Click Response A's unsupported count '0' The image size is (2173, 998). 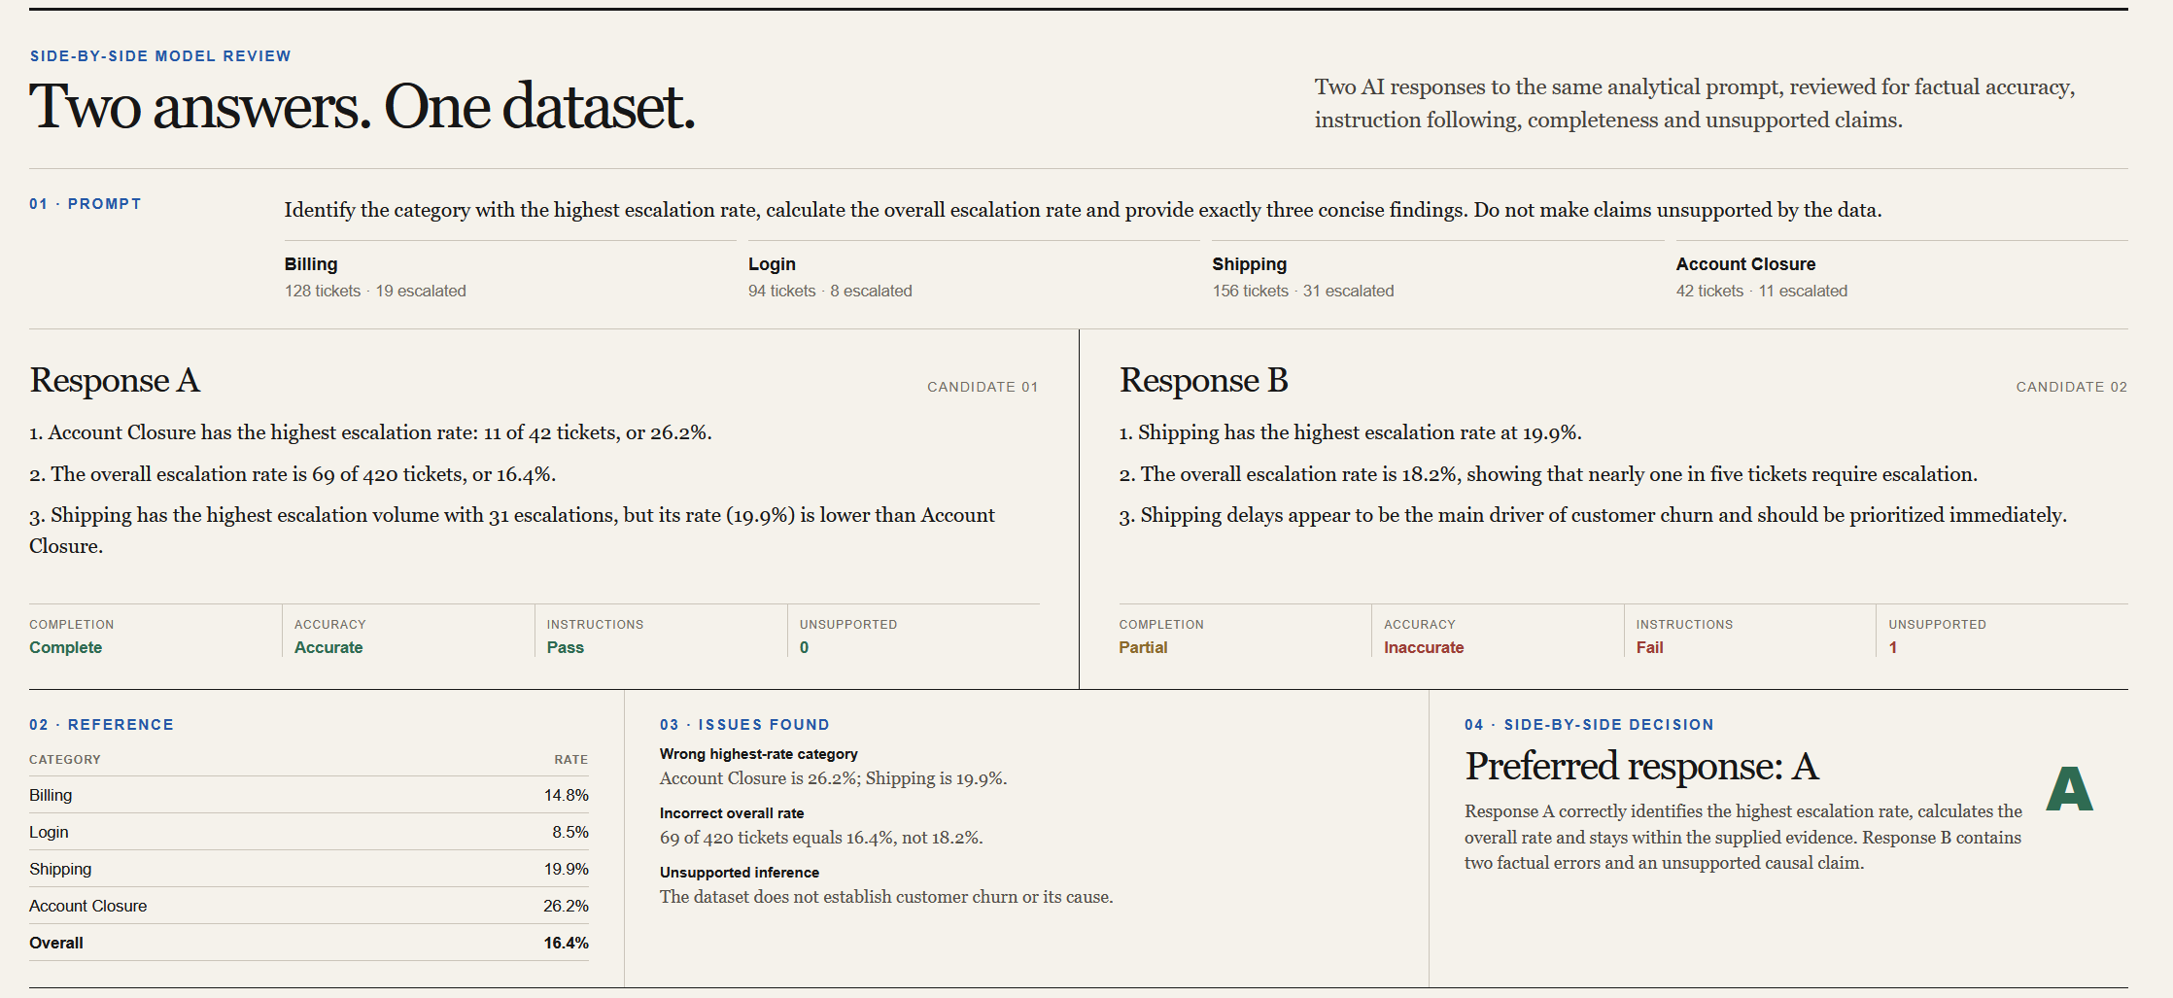pyautogui.click(x=804, y=647)
